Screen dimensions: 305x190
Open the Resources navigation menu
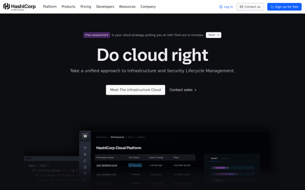click(127, 7)
